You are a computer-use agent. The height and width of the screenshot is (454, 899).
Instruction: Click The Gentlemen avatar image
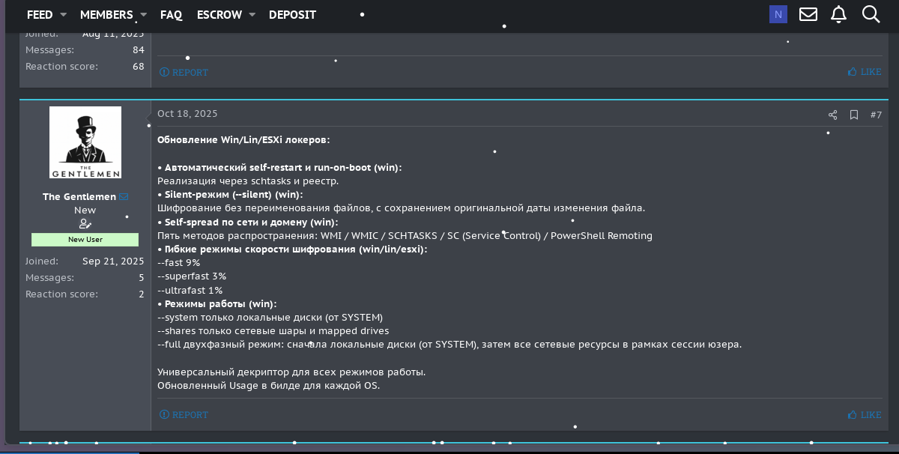pos(85,142)
